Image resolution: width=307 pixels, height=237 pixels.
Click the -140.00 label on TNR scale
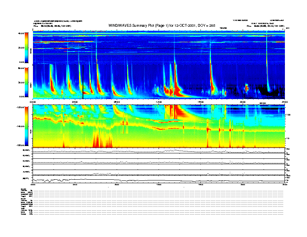click(20, 126)
